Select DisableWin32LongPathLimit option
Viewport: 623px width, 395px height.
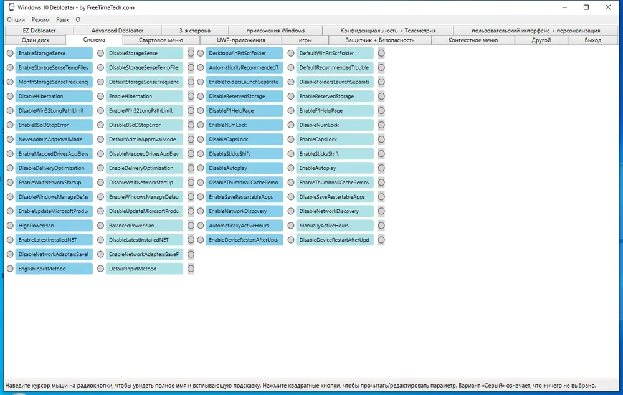[10, 110]
